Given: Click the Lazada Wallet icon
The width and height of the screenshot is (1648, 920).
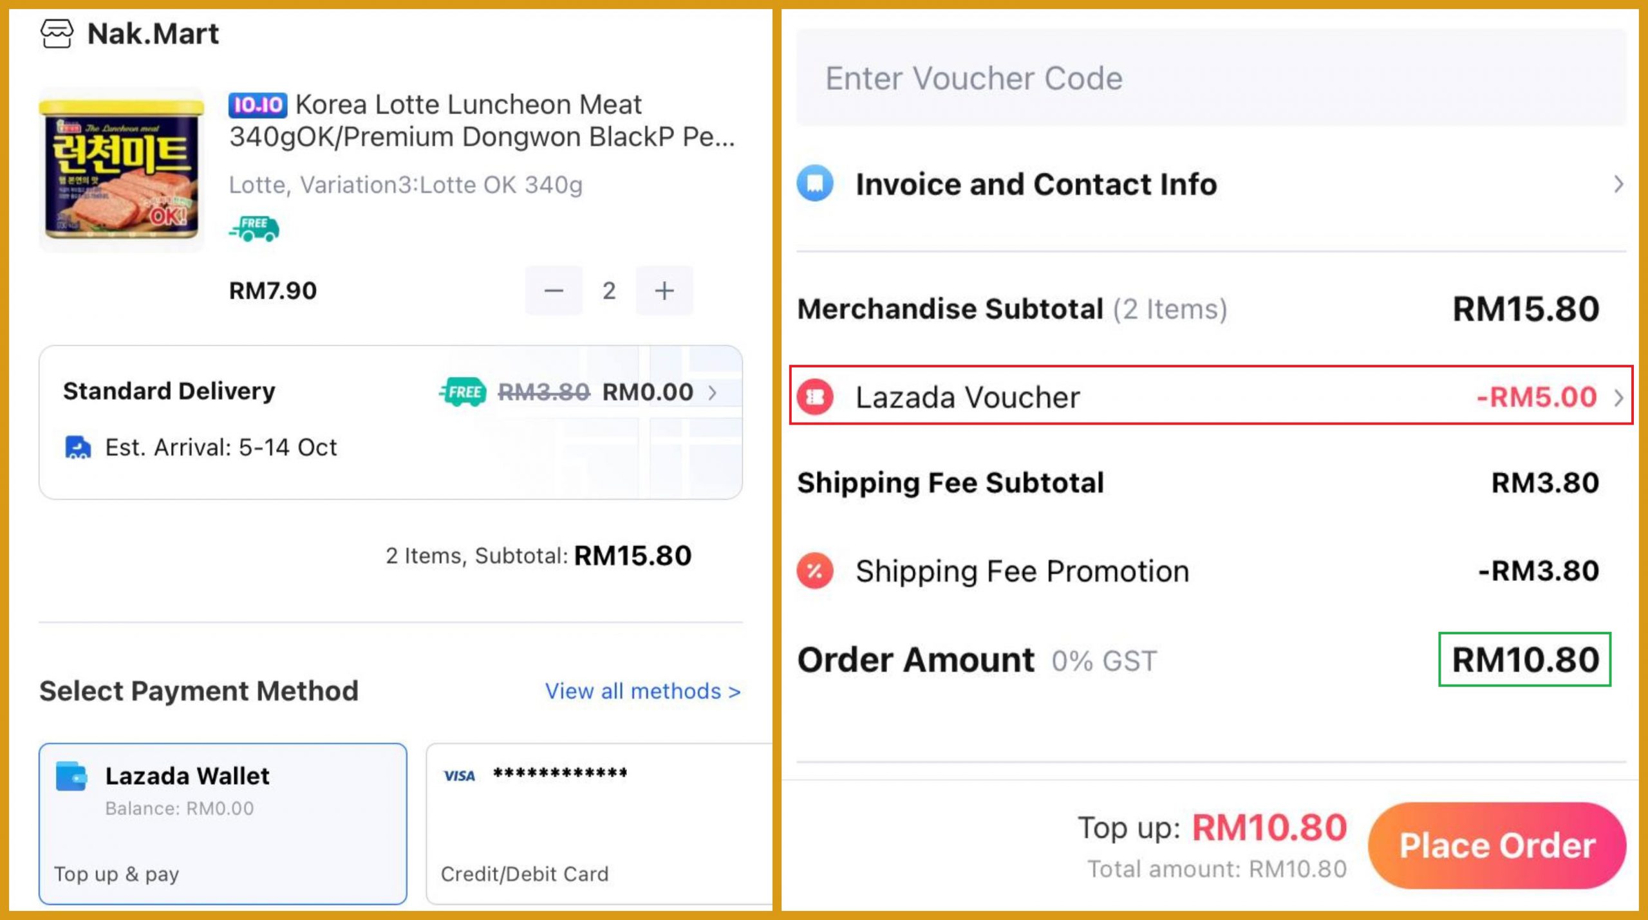Looking at the screenshot, I should click(x=71, y=776).
